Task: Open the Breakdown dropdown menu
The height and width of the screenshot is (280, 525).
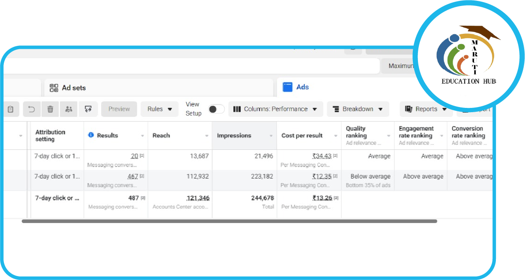Action: tap(358, 109)
